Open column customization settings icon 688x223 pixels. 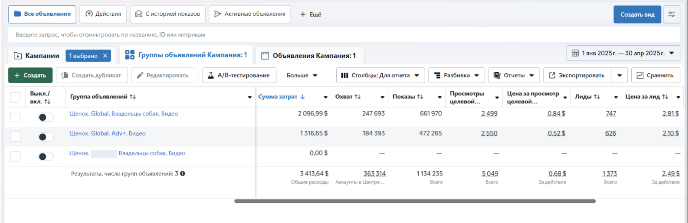point(671,14)
